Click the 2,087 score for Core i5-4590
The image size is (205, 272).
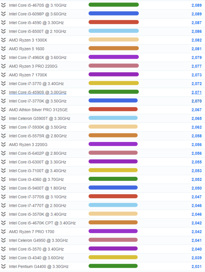[196, 23]
